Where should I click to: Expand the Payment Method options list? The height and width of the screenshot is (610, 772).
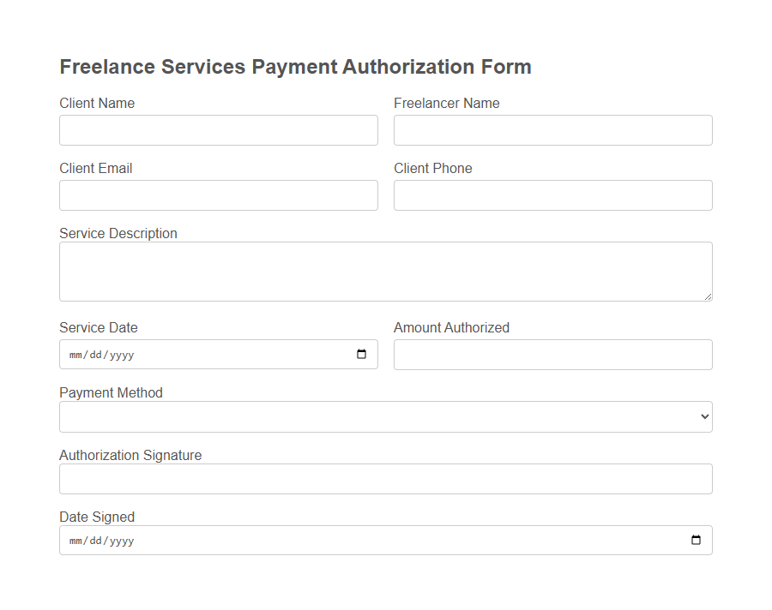386,416
